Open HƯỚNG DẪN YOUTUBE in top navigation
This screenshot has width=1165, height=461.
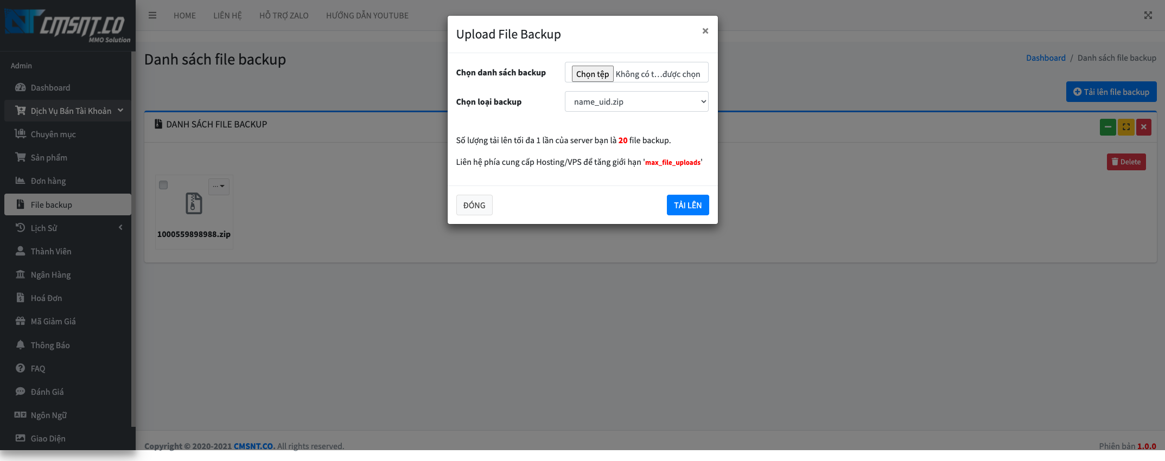[367, 15]
